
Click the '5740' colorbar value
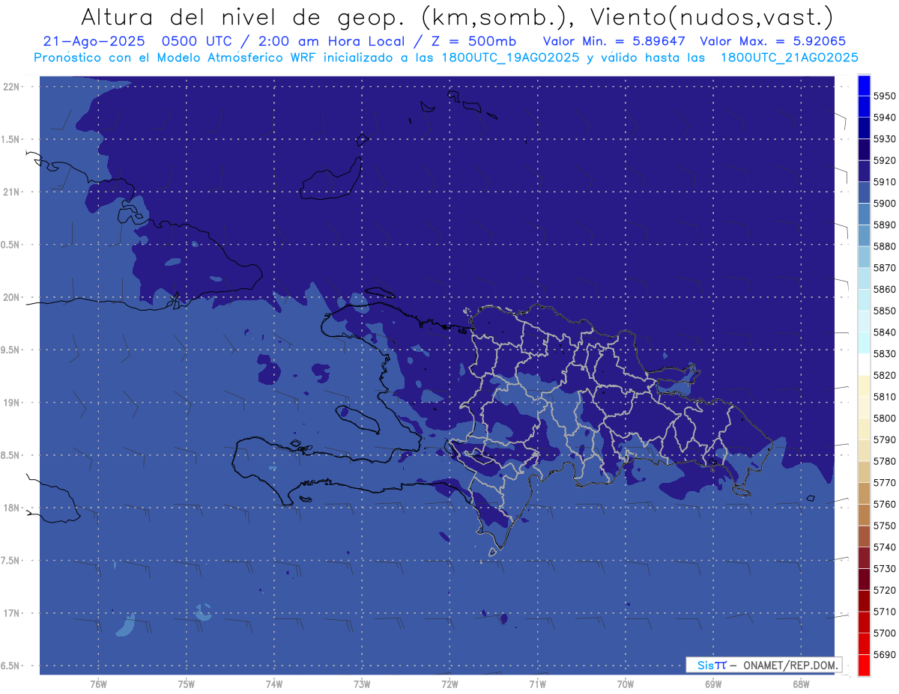pyautogui.click(x=885, y=547)
